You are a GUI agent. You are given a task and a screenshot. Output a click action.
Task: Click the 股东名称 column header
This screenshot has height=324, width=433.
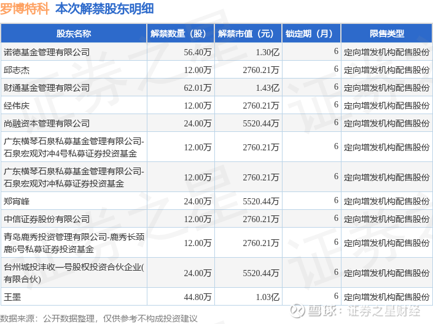[x=74, y=33]
